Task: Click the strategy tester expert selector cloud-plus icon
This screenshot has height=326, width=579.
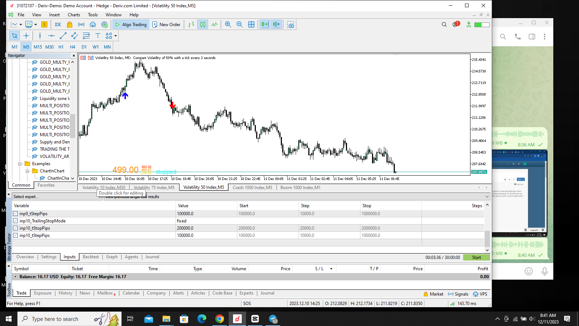Action: [105, 25]
